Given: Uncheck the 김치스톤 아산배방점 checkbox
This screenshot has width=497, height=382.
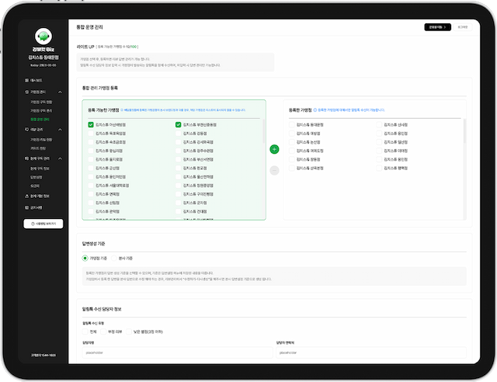Looking at the screenshot, I should (91, 124).
